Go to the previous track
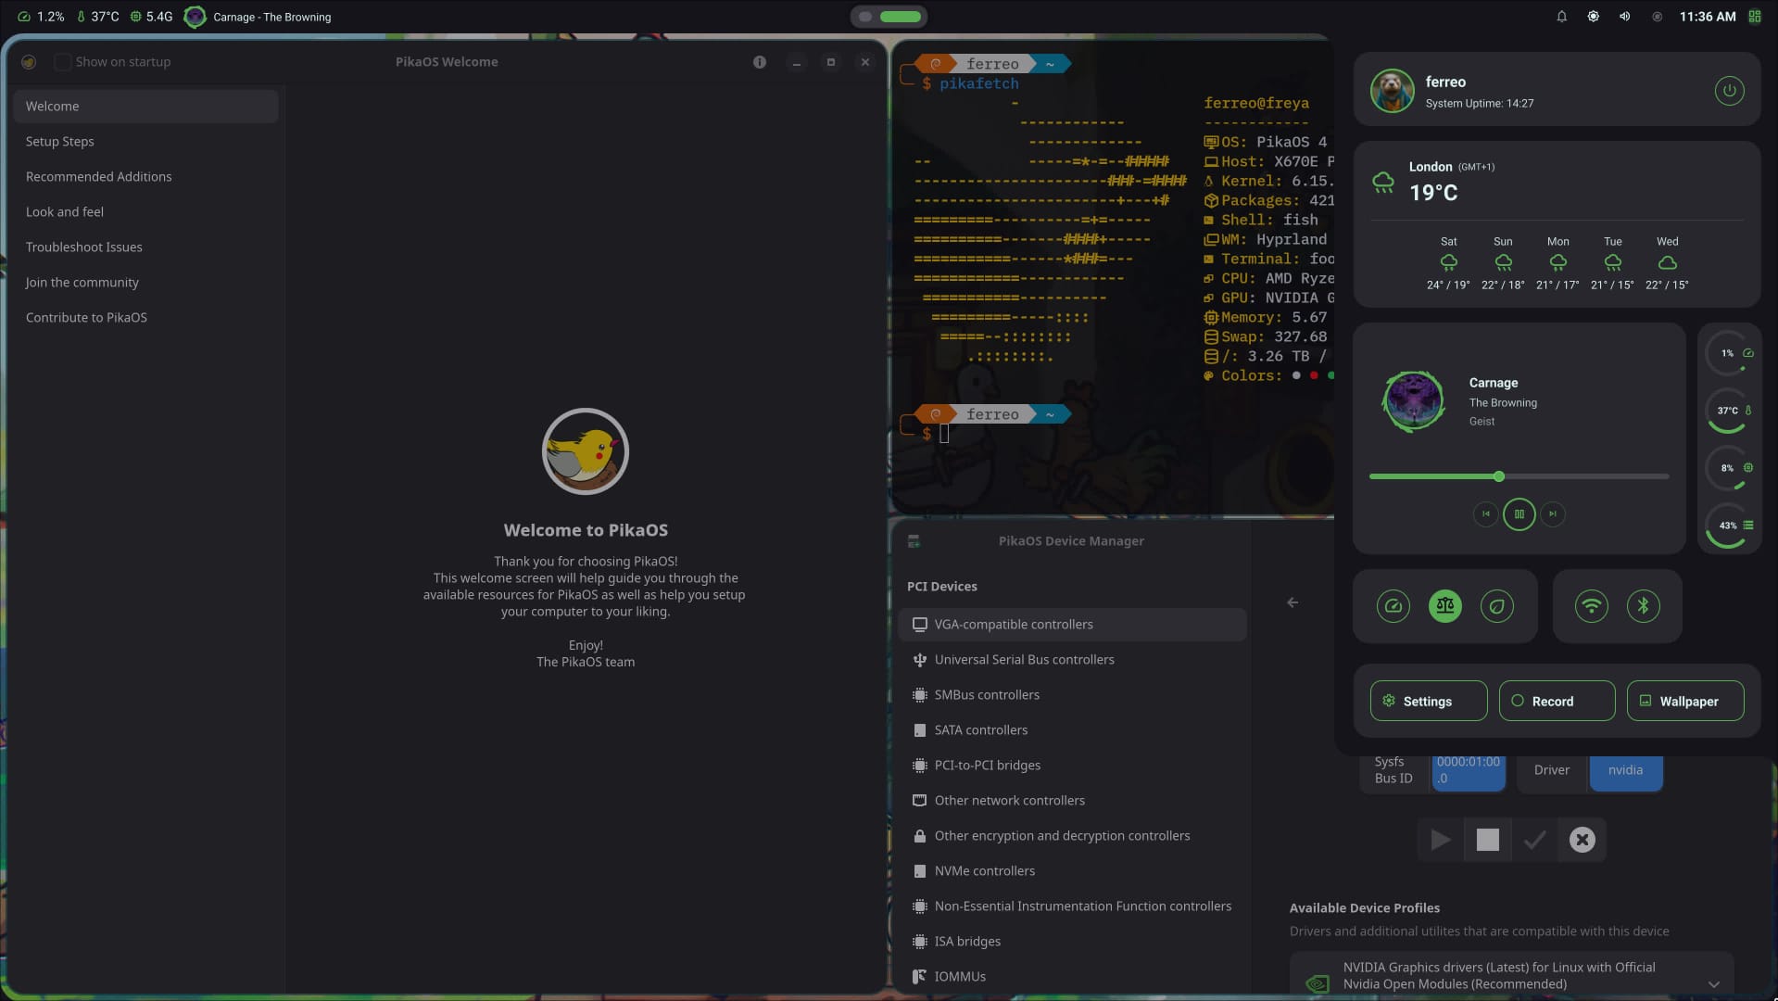Image resolution: width=1778 pixels, height=1001 pixels. coord(1485,514)
